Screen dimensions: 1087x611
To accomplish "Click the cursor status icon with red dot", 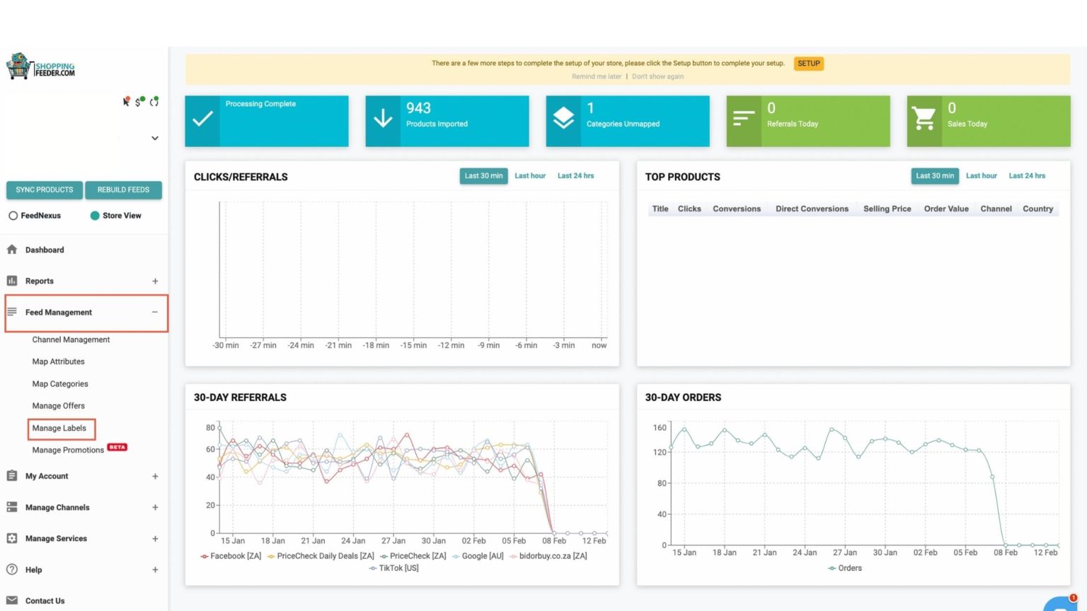I will click(127, 102).
